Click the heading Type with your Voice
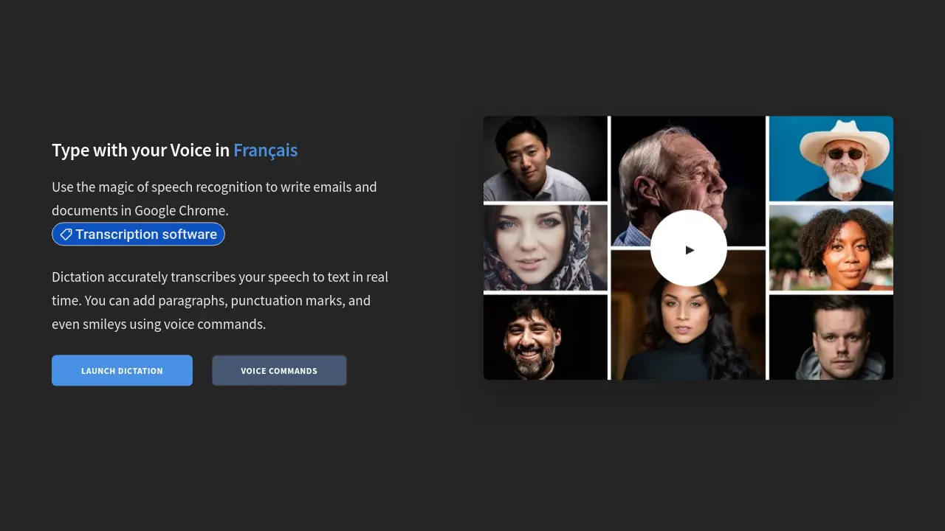 (x=139, y=150)
